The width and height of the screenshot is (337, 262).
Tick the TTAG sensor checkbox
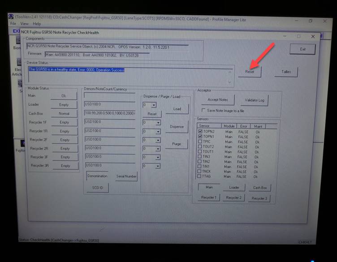[200, 176]
